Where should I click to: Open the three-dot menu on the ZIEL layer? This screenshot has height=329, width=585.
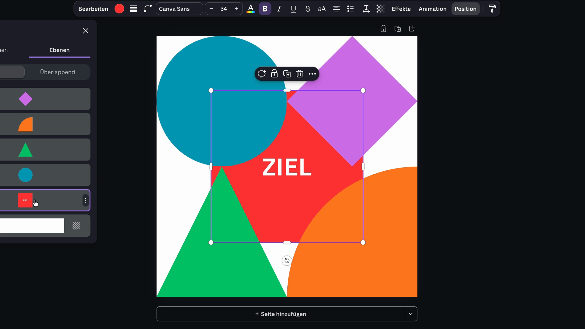[x=86, y=200]
